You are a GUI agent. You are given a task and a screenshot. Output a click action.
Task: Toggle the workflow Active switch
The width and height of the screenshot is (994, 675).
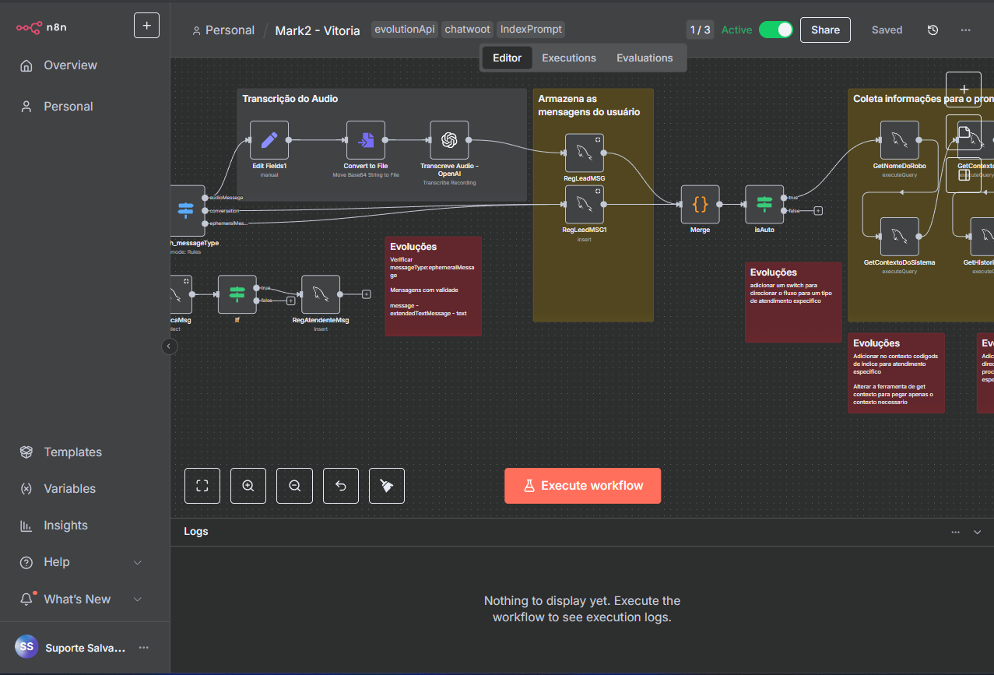[x=775, y=30]
